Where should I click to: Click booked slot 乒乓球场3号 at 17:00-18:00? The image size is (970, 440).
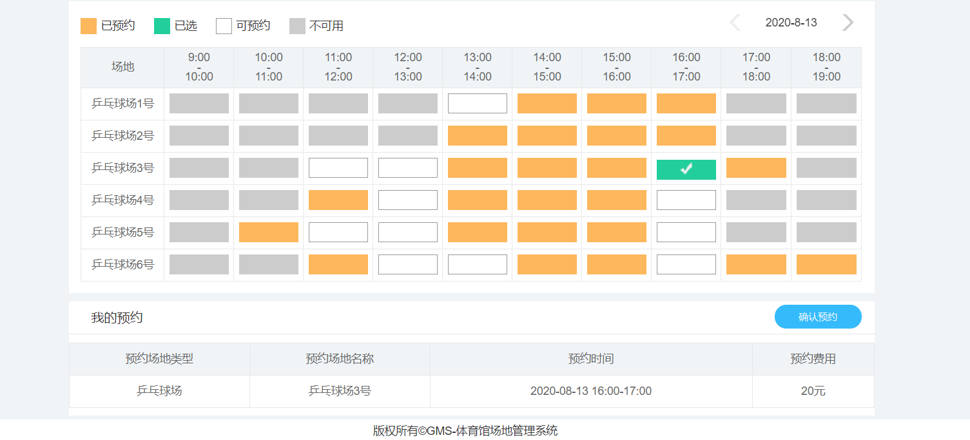tap(756, 168)
